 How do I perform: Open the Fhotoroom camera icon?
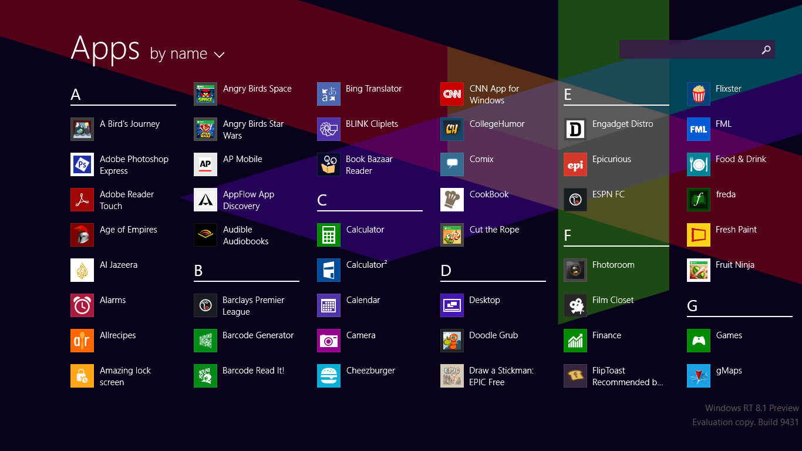click(x=575, y=270)
